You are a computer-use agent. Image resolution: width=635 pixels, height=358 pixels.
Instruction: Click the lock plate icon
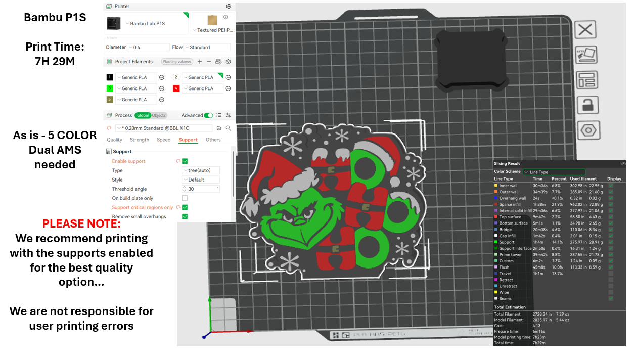pos(586,105)
